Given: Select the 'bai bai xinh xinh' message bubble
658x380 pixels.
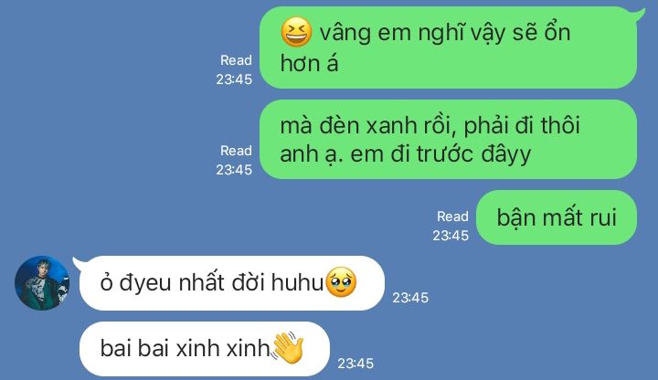Looking at the screenshot, I should pos(205,349).
